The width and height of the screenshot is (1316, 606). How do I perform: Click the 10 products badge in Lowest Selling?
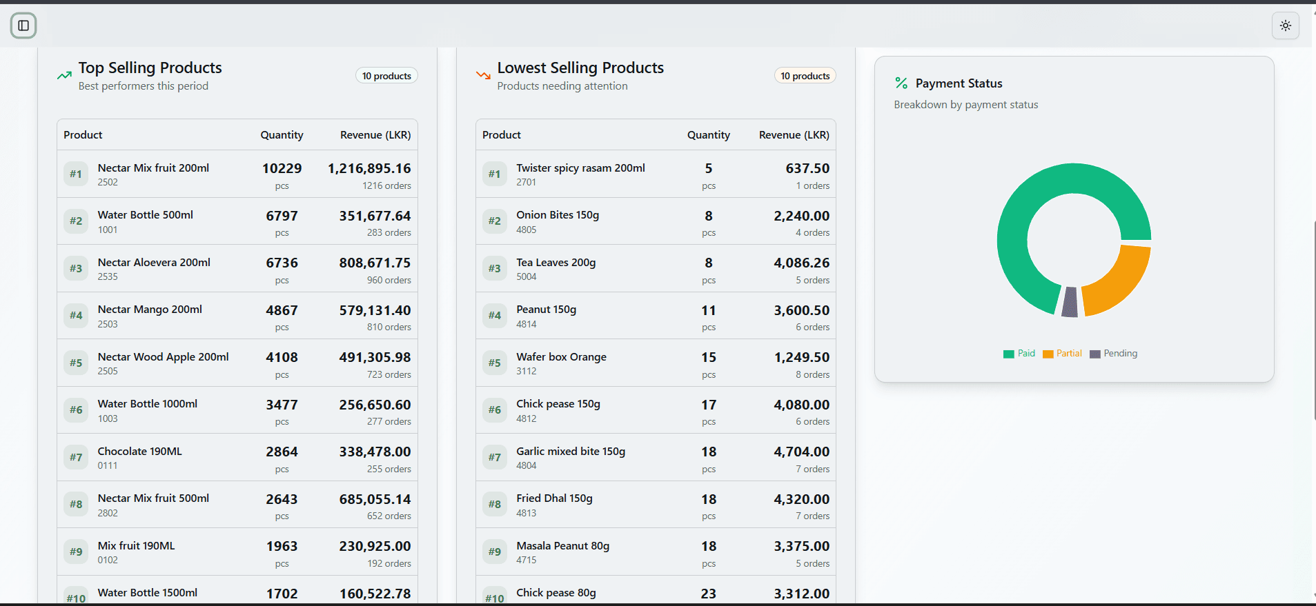(805, 76)
